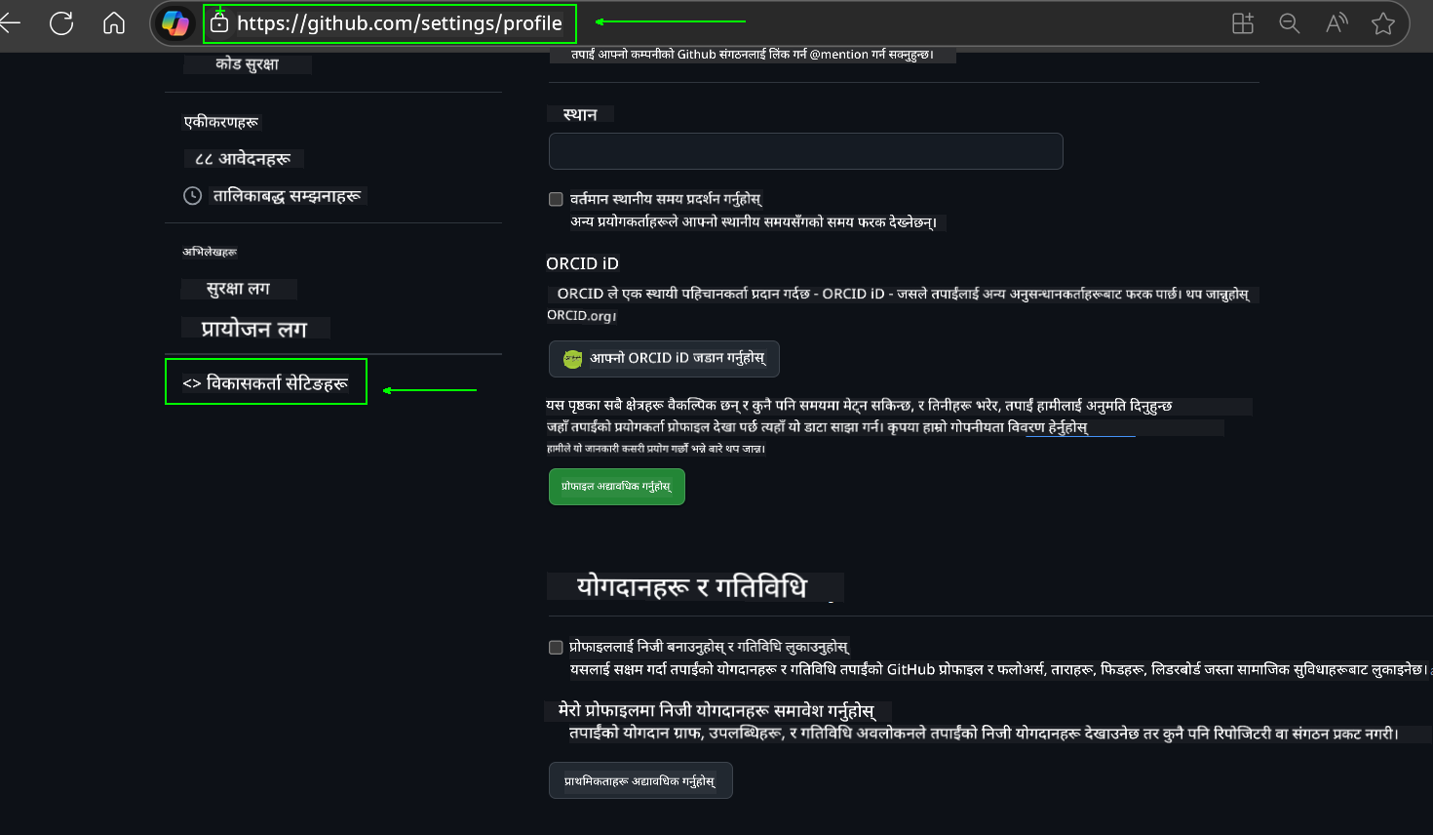Click the अभिलेखहरू section heading

click(210, 252)
